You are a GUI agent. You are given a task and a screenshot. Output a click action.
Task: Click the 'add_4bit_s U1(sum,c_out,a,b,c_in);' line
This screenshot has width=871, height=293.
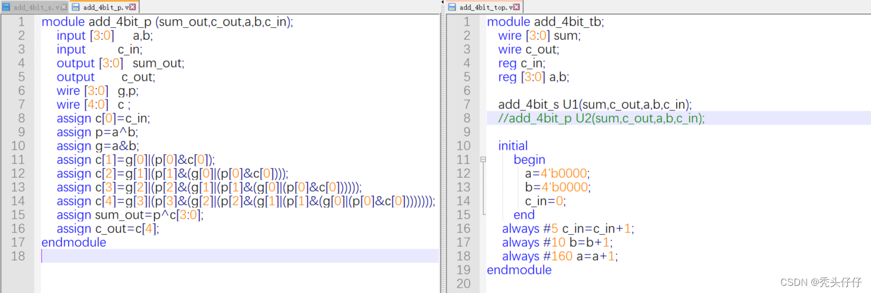[595, 104]
